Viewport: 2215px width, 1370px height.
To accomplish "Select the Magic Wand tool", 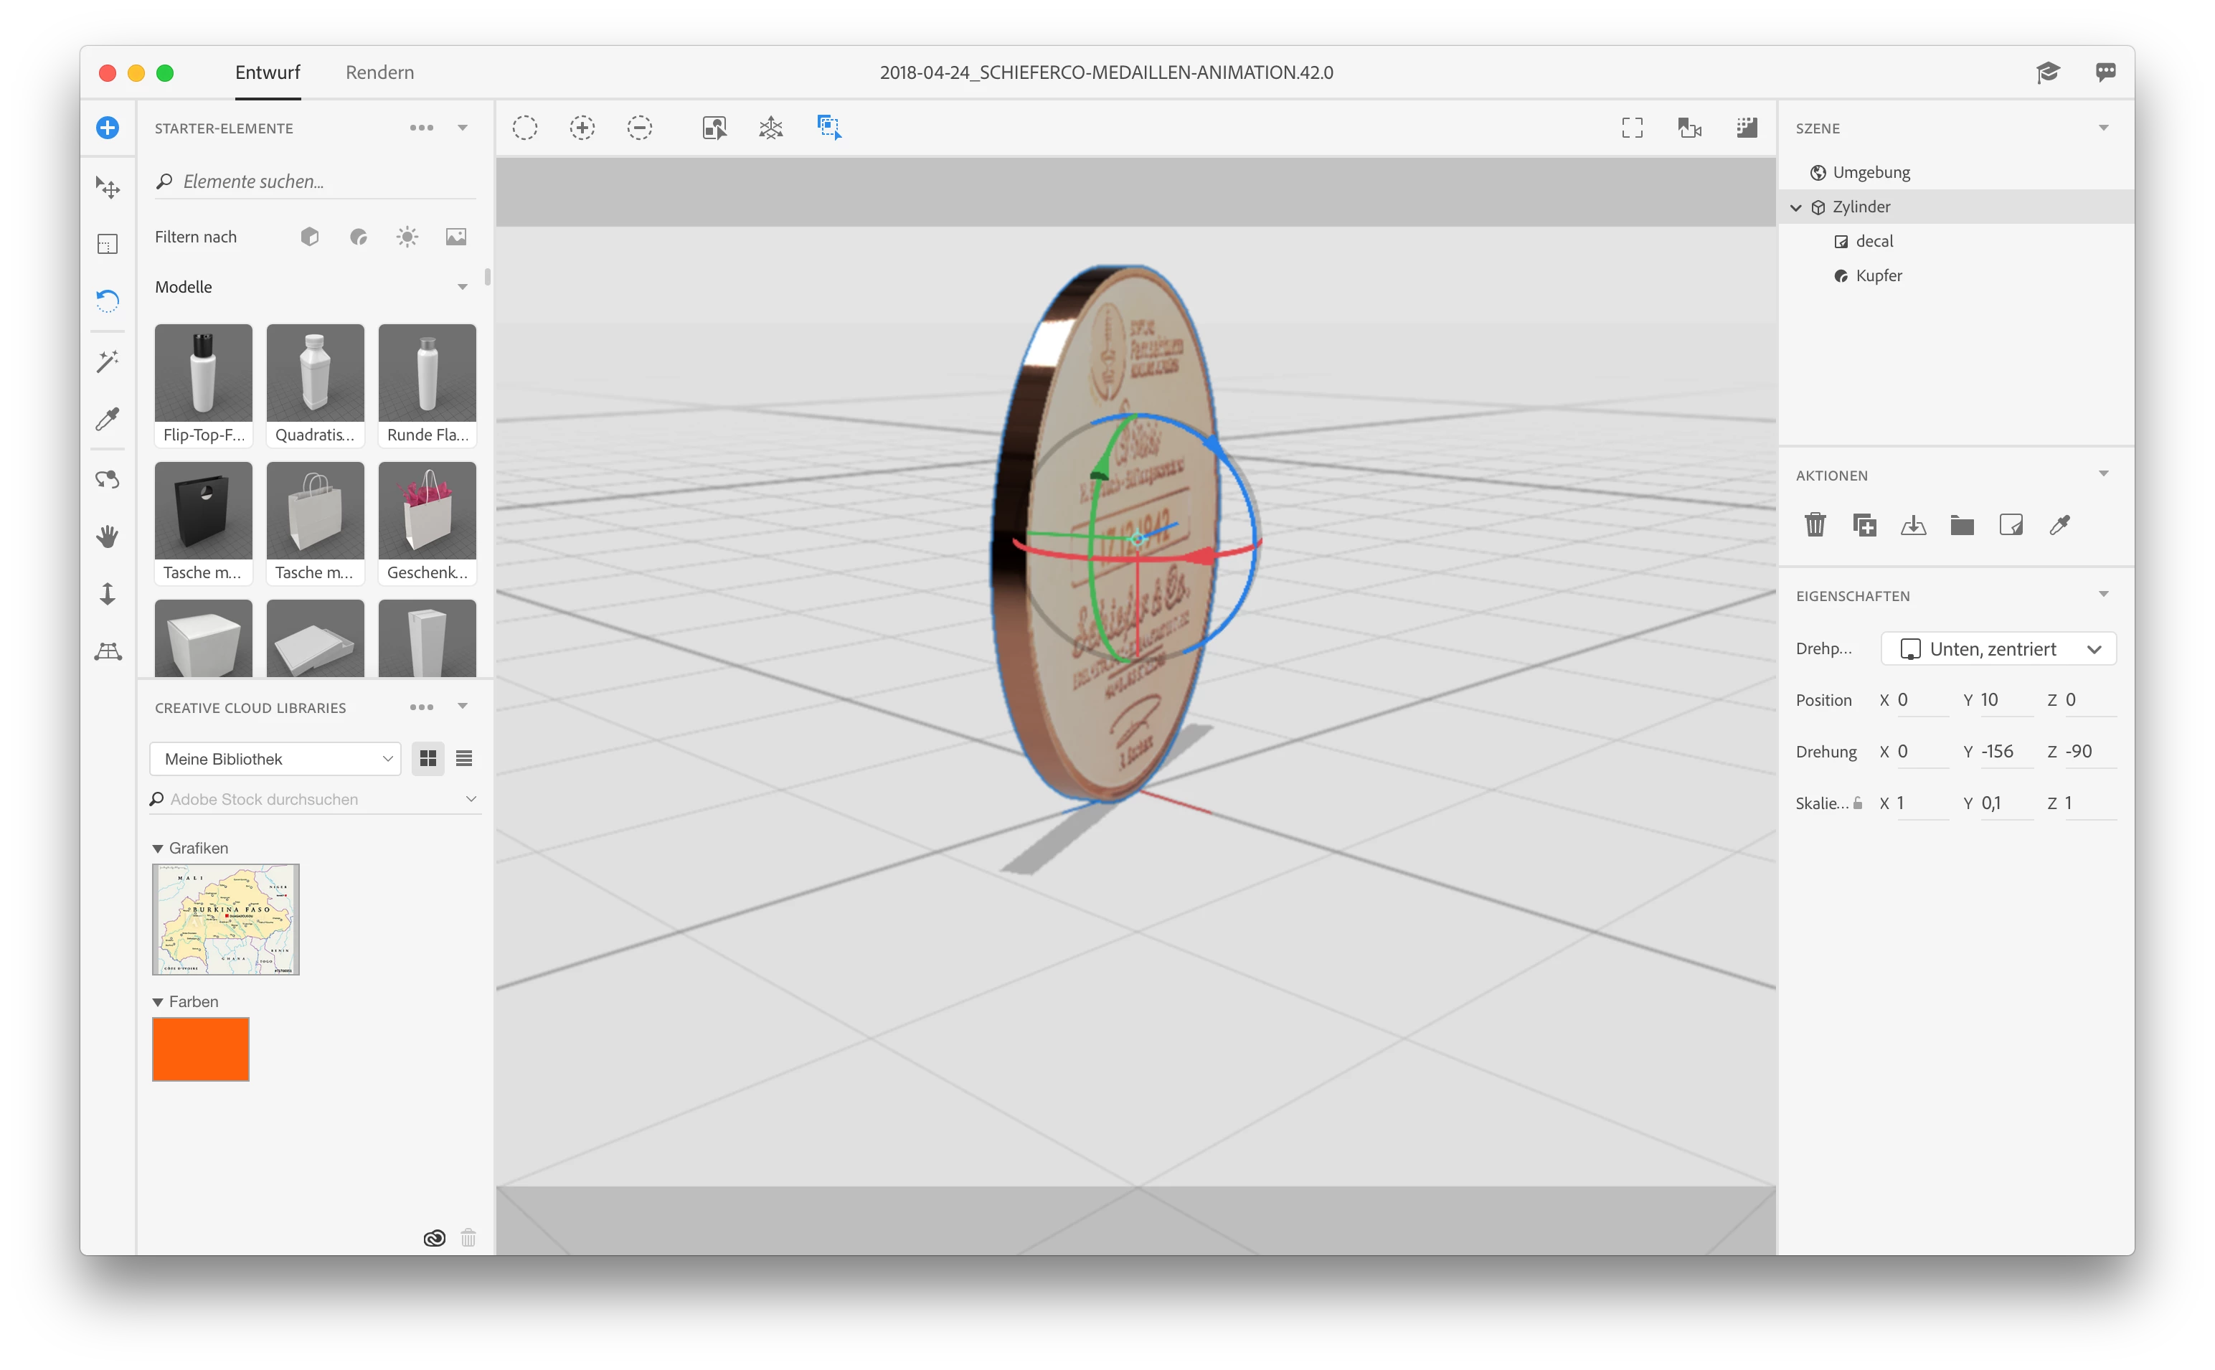I will point(108,362).
